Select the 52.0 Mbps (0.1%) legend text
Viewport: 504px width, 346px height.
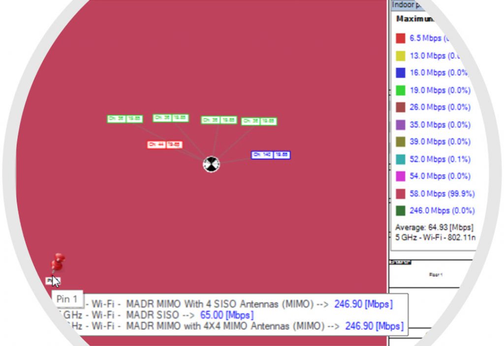(x=440, y=160)
